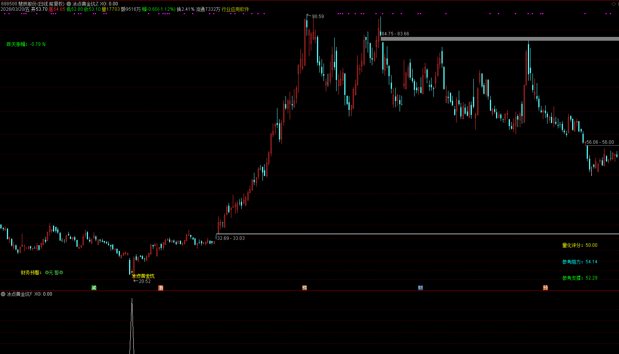Click the float shares 流通7332万
619x354 pixels.
click(x=208, y=9)
